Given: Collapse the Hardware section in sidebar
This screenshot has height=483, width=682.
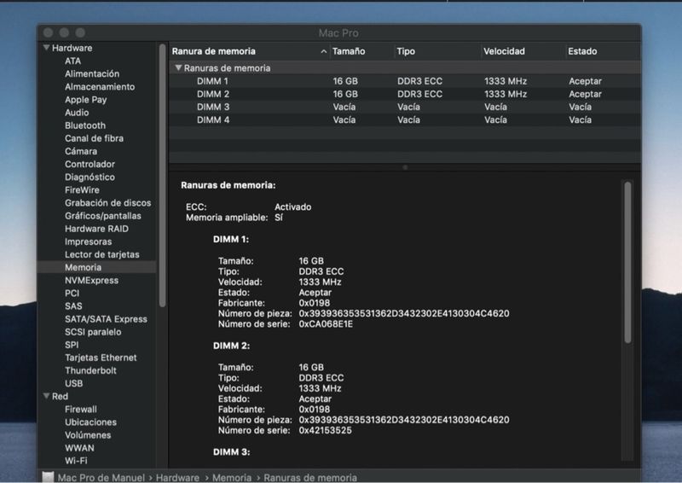Looking at the screenshot, I should pyautogui.click(x=46, y=48).
